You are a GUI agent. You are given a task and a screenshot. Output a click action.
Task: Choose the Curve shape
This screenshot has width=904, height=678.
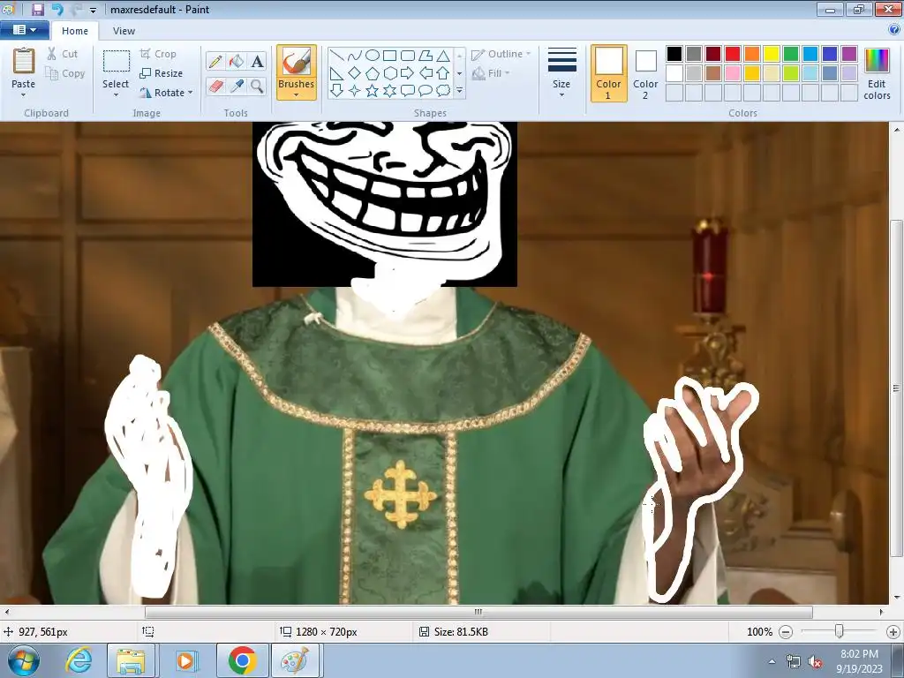coord(355,56)
